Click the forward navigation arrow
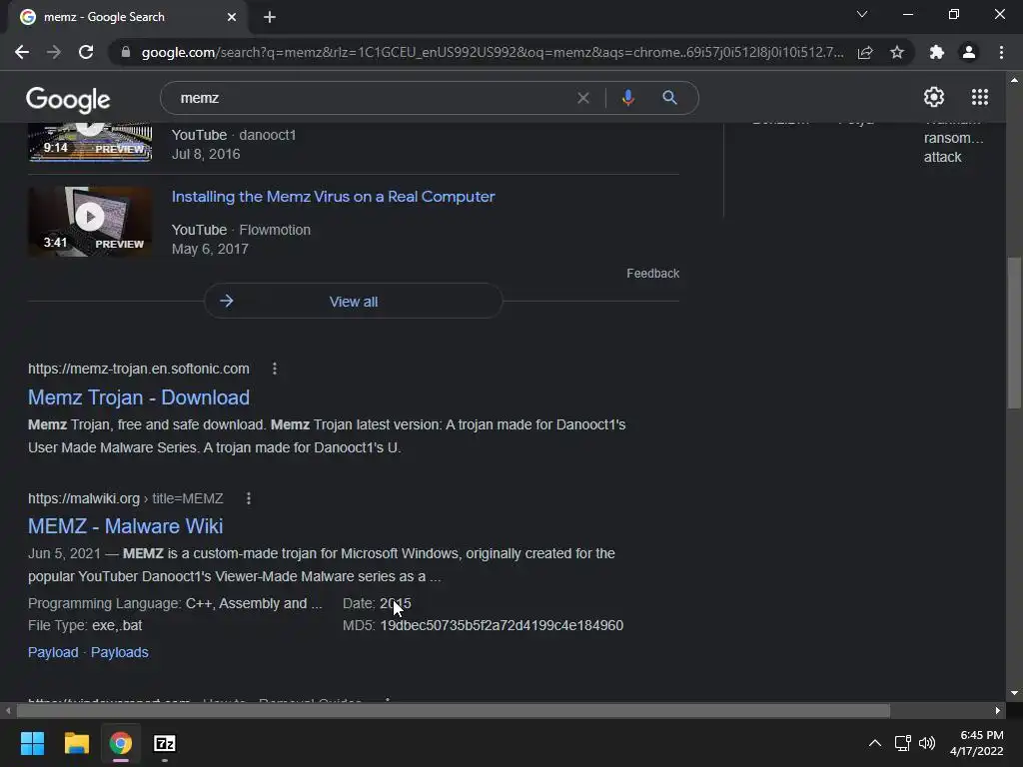The height and width of the screenshot is (767, 1023). coord(54,52)
